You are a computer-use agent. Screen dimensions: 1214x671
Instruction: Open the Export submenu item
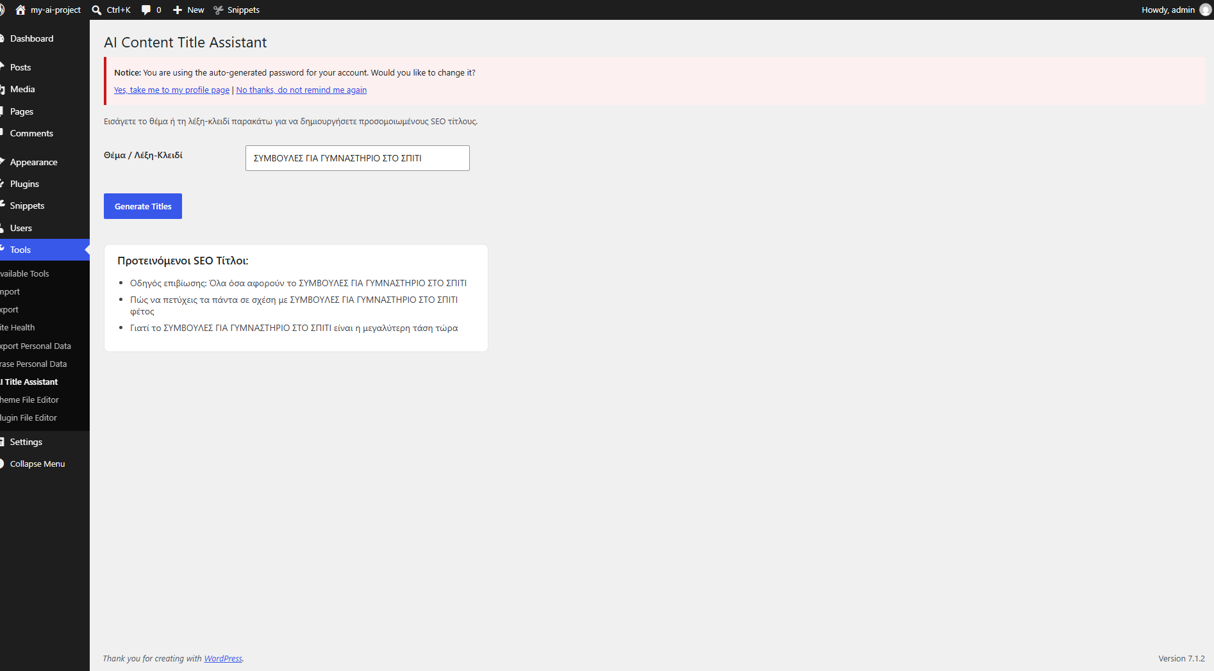[x=9, y=309]
